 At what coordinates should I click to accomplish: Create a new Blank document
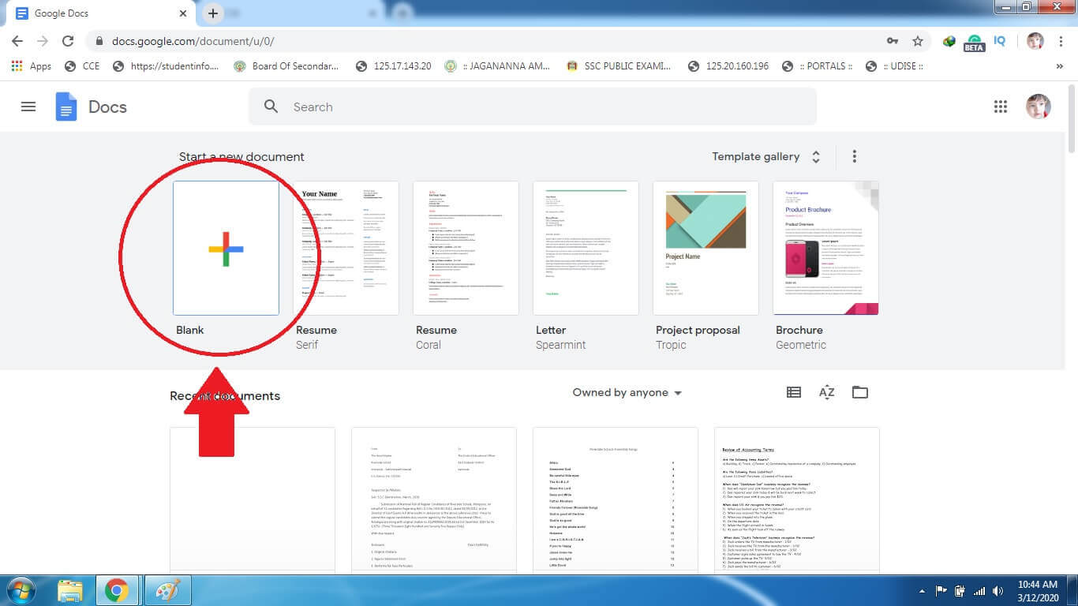tap(226, 249)
